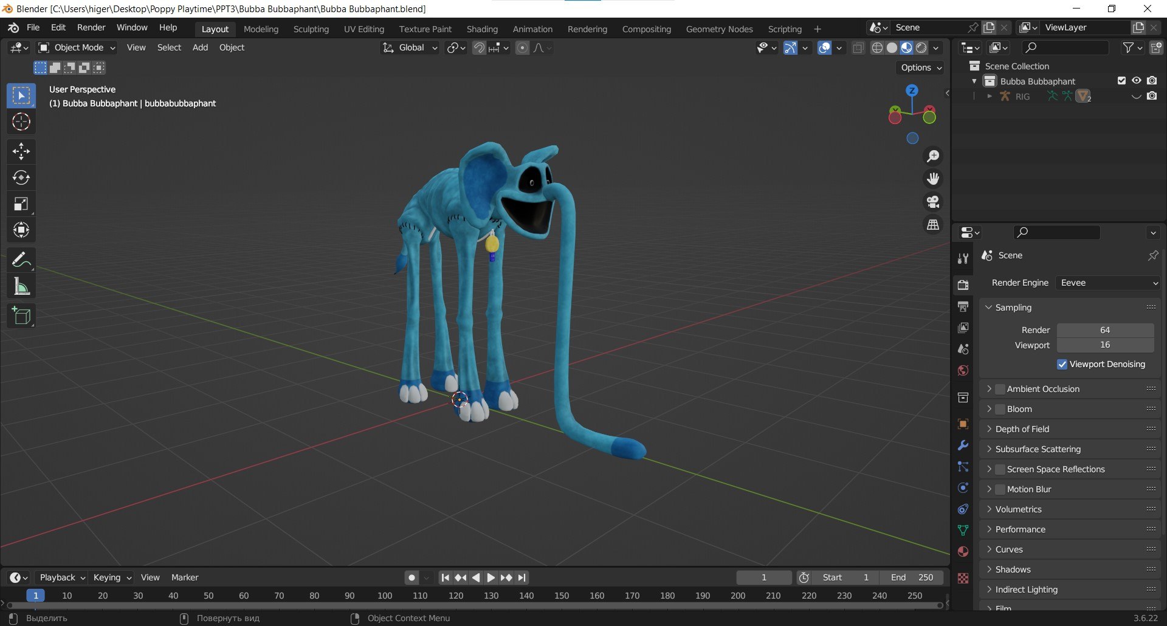
Task: Click timeline horizontal scrollbar
Action: tap(474, 606)
